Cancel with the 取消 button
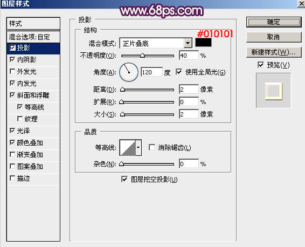 click(x=274, y=37)
